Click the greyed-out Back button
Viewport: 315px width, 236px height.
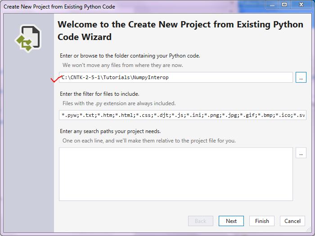click(x=201, y=221)
